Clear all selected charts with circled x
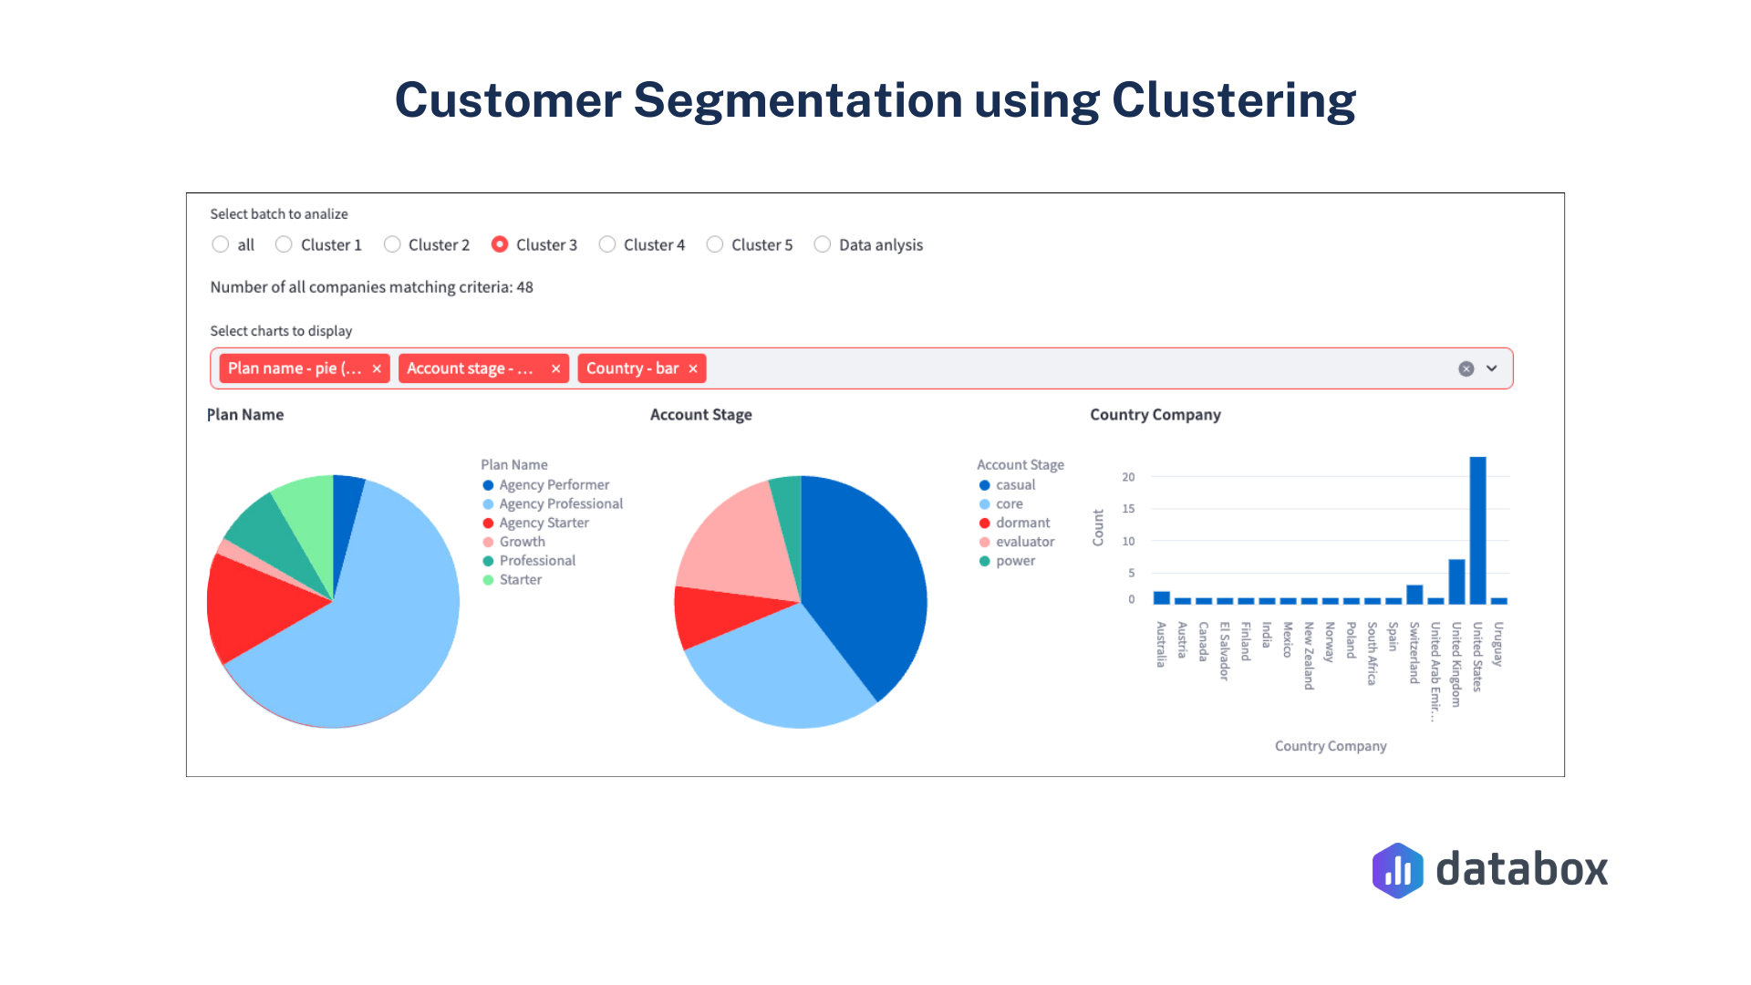Viewport: 1751px width, 985px height. pos(1466,368)
